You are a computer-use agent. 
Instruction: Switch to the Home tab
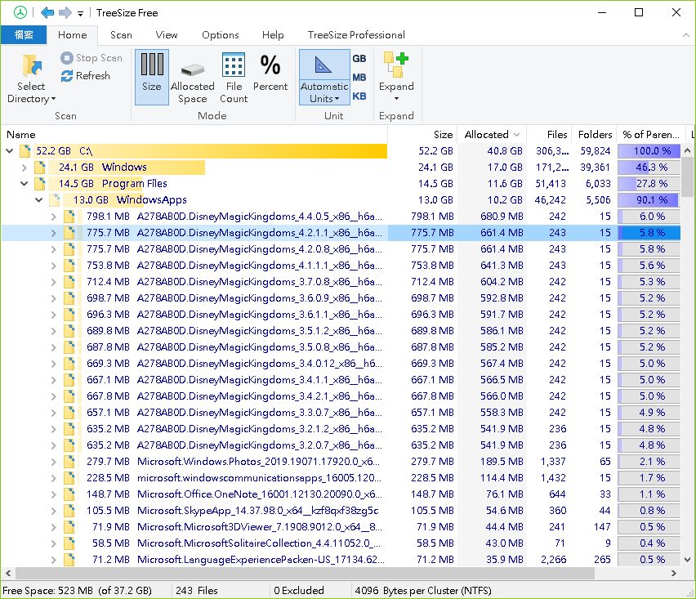73,34
